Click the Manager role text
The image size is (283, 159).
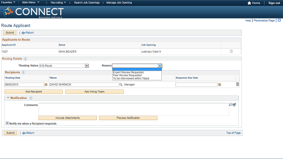(x=130, y=84)
